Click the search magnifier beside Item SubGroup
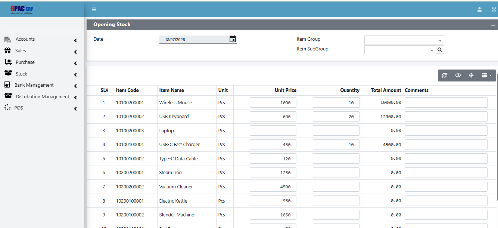 440,50
